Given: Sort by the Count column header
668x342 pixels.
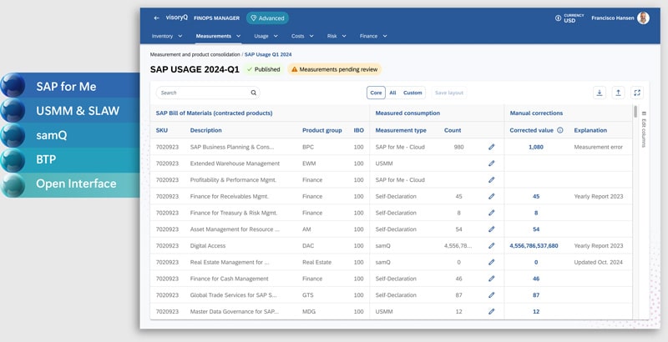Looking at the screenshot, I should (x=453, y=130).
